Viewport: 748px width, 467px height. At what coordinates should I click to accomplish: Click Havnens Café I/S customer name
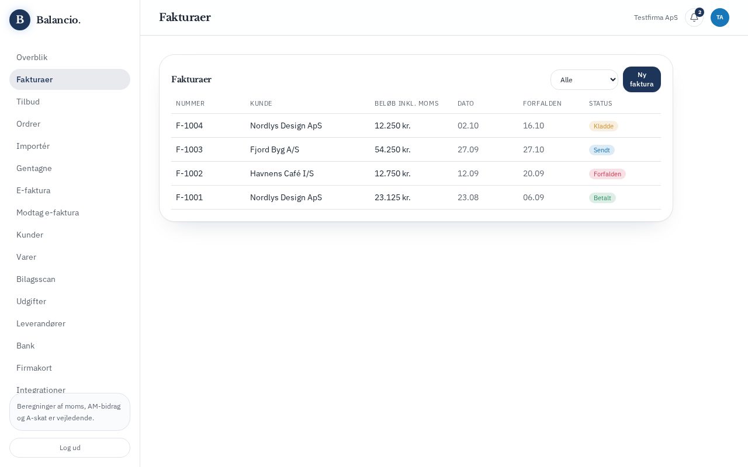(282, 173)
